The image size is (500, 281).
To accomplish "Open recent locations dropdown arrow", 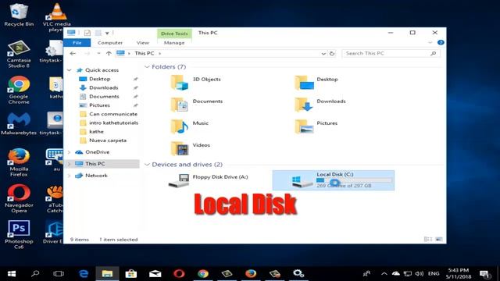I will [x=98, y=54].
